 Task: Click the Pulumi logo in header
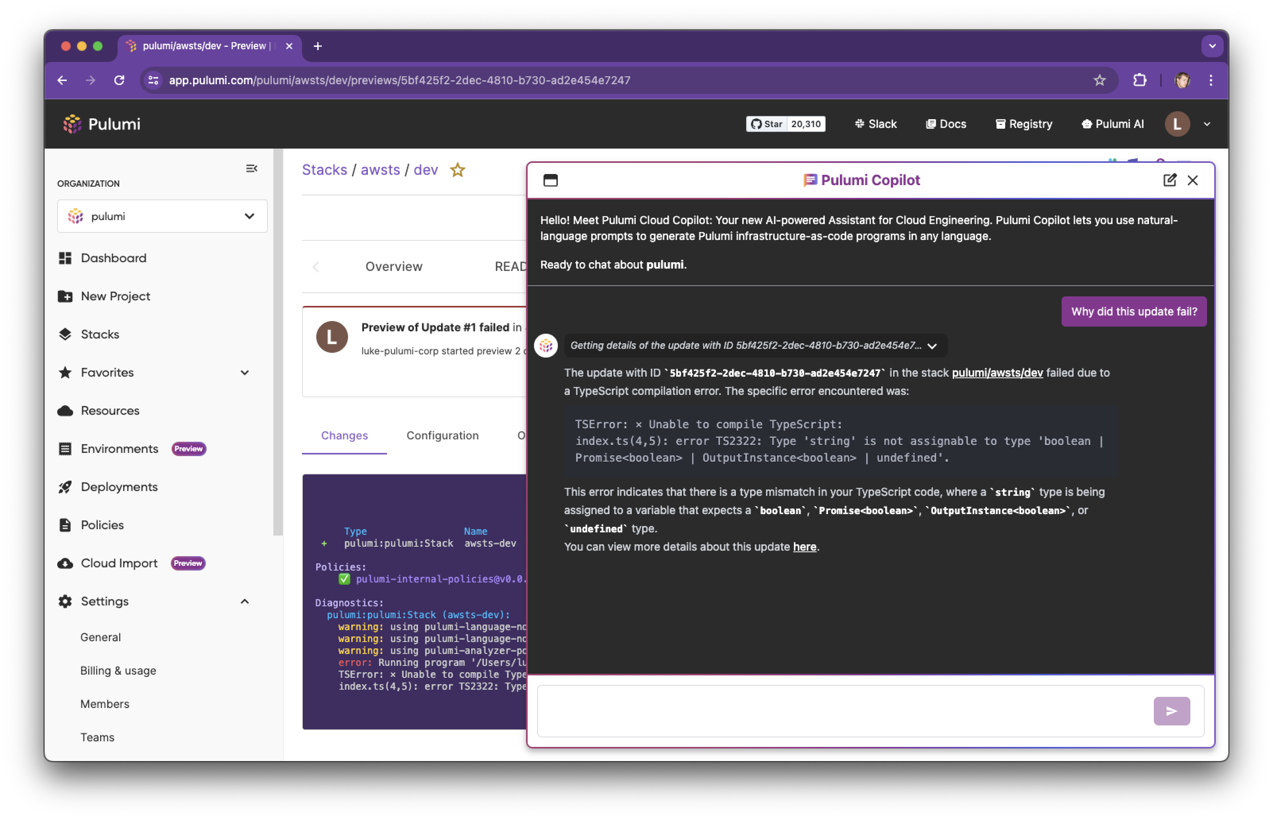tap(101, 124)
